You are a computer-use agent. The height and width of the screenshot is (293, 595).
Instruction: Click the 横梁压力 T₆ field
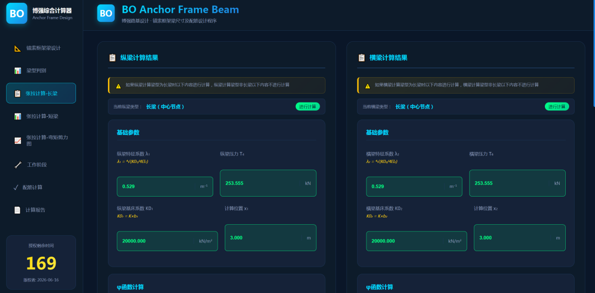coord(517,183)
